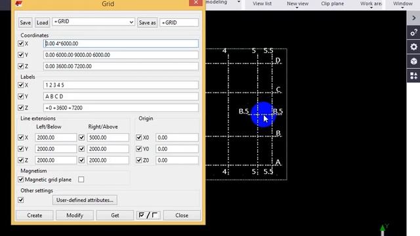Image resolution: width=420 pixels, height=236 pixels.
Task: Open the side pane 3D cube icon
Action: coord(413,61)
